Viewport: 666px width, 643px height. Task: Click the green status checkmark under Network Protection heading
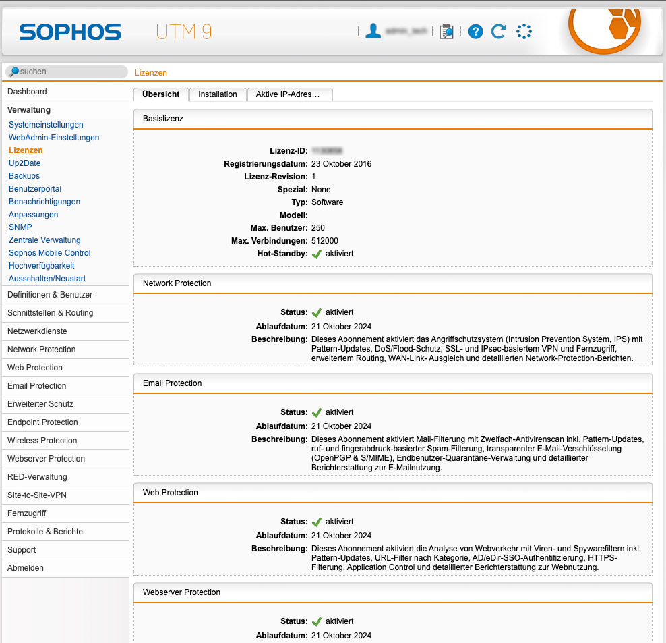(x=316, y=312)
